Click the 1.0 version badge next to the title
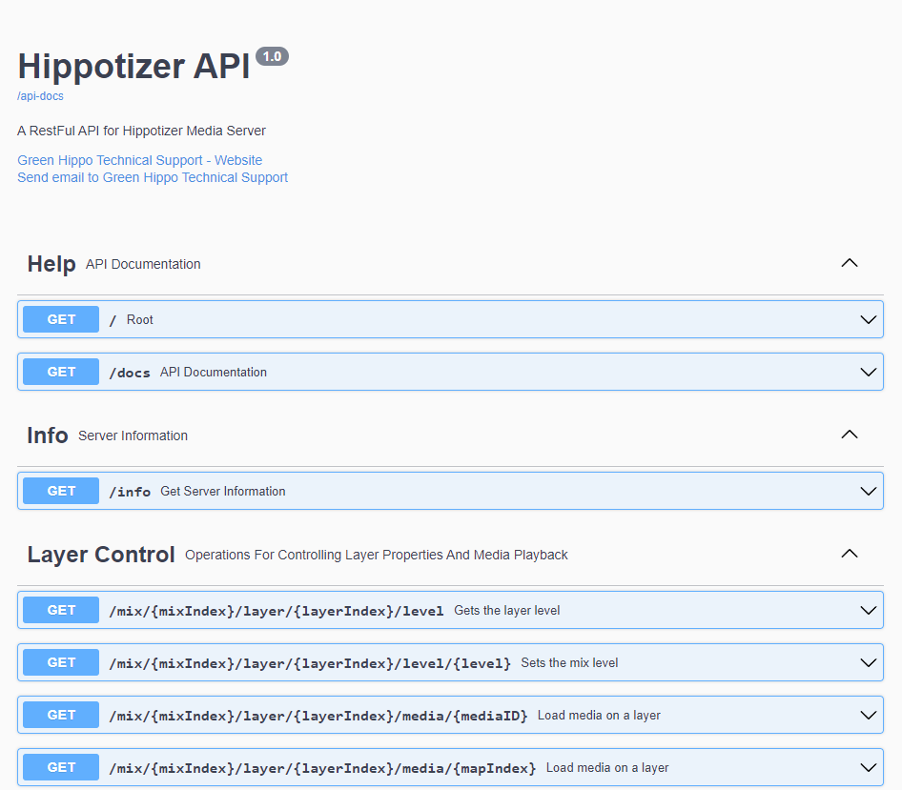Viewport: 902px width, 790px height. (x=272, y=56)
